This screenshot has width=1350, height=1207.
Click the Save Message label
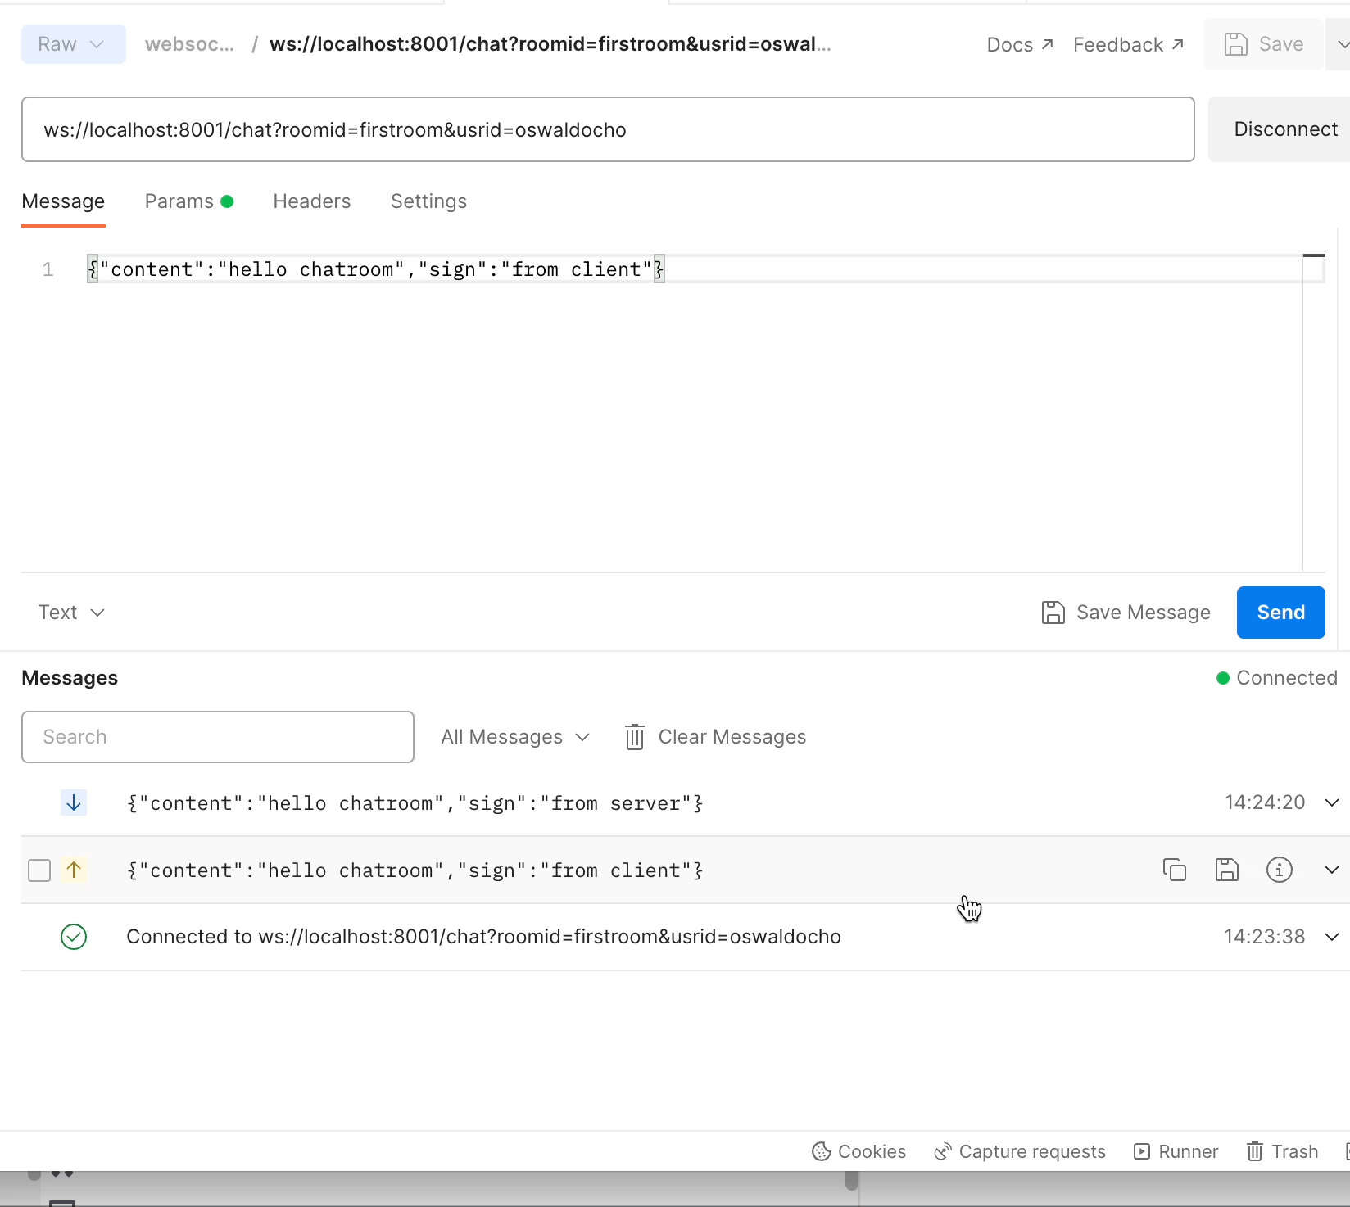(x=1144, y=613)
